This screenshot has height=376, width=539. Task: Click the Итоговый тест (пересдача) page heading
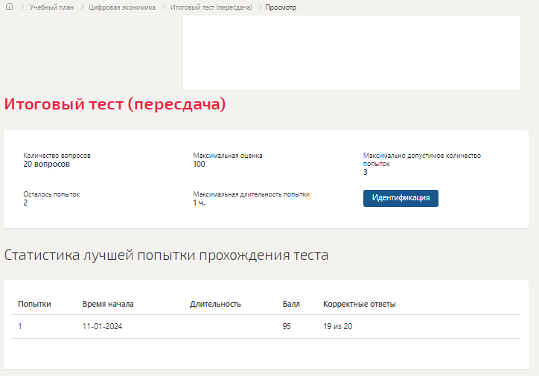115,104
